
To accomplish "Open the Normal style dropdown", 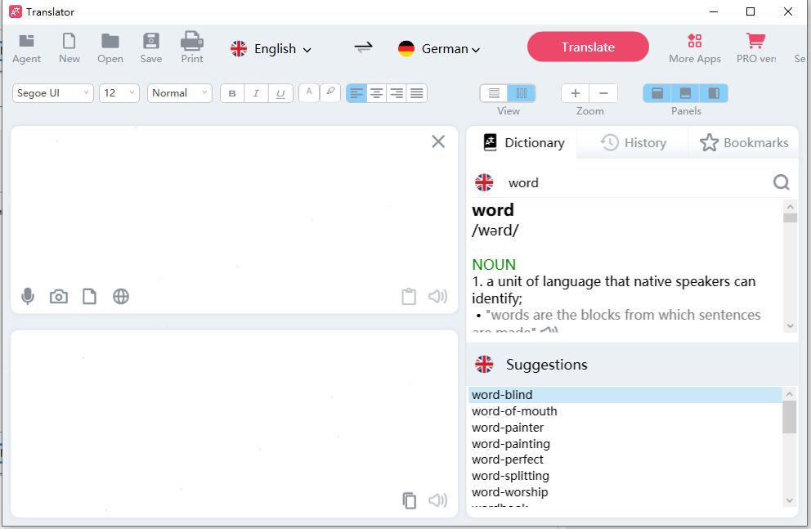I will pos(180,93).
